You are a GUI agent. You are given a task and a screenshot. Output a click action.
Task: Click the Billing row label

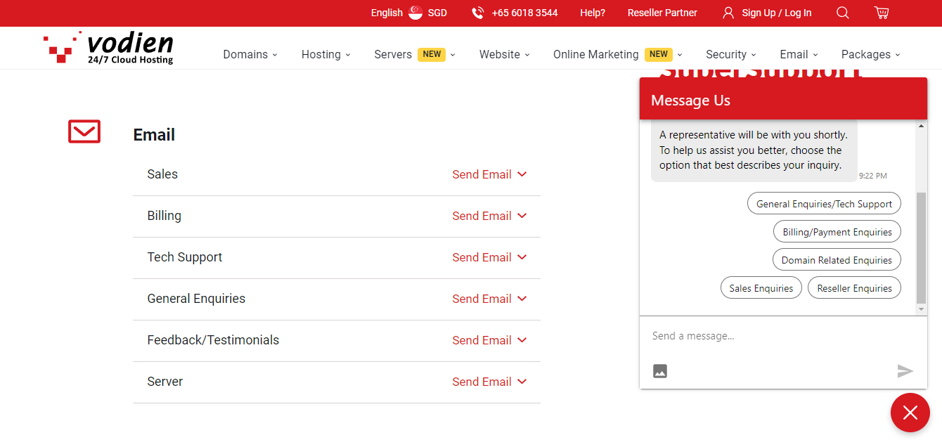pos(164,216)
